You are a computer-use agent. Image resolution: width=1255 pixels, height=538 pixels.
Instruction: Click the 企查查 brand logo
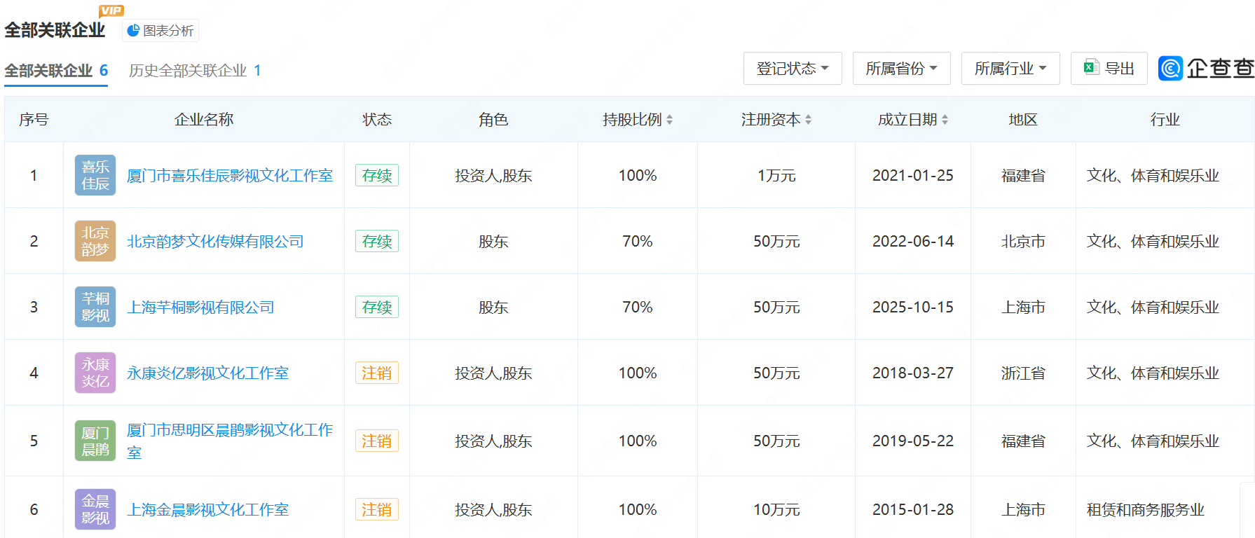tap(1206, 68)
